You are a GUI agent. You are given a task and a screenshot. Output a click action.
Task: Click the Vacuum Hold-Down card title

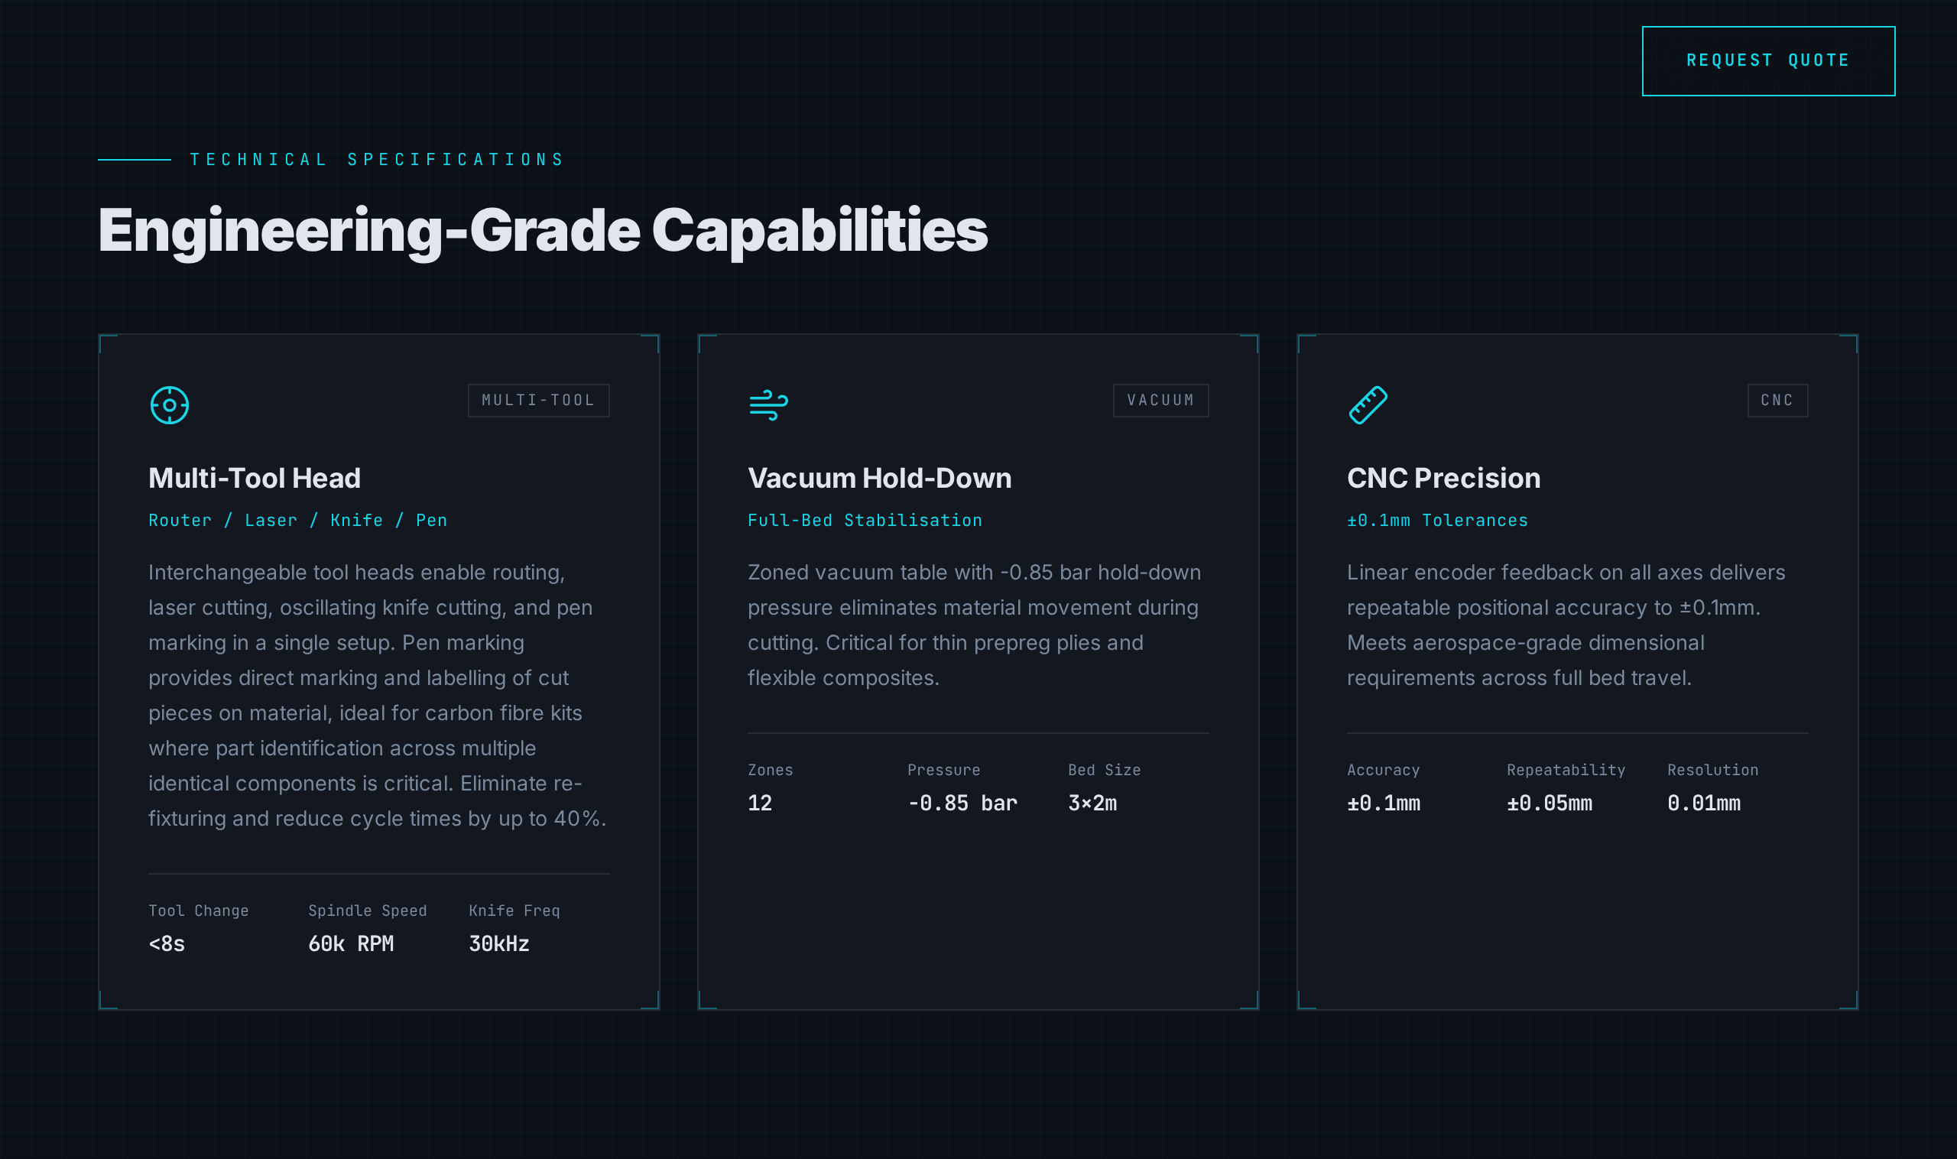point(879,478)
